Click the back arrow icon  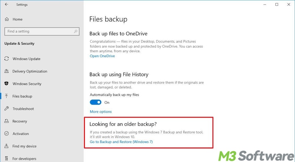7,5
